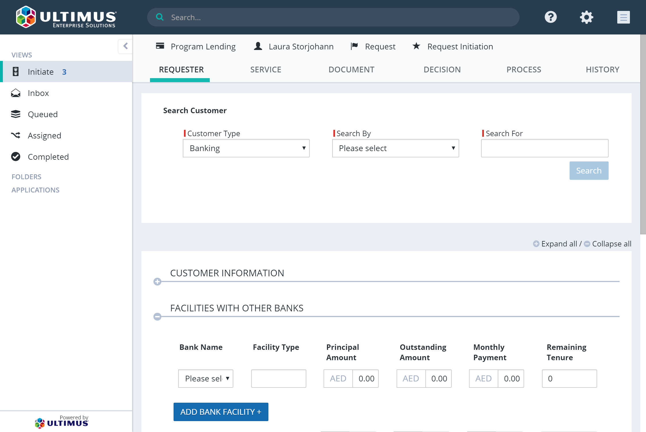The height and width of the screenshot is (432, 646).
Task: Expand the APPLICATIONS section
Action: (x=35, y=190)
